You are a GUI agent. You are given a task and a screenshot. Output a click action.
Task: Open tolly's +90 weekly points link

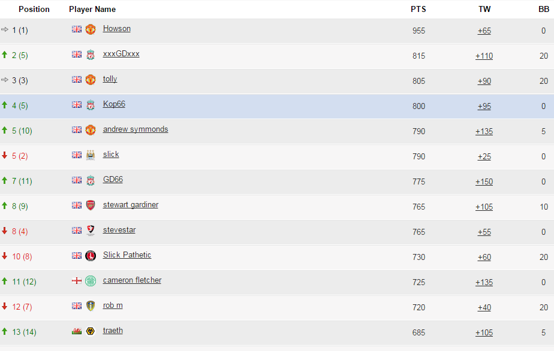(x=484, y=81)
